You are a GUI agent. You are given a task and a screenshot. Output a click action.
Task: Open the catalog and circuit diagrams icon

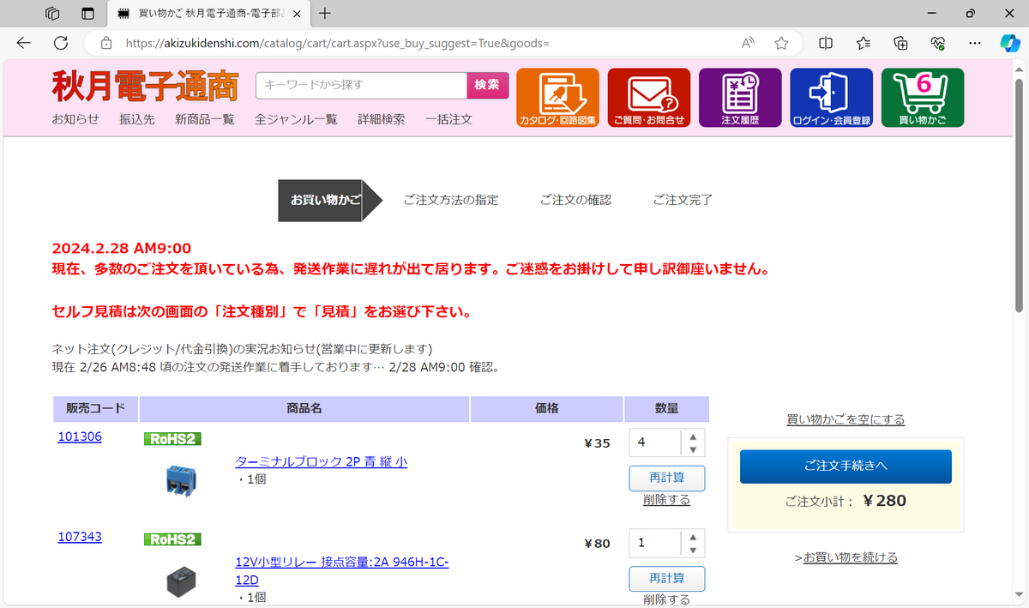557,98
